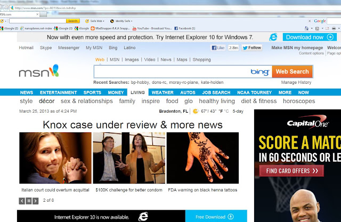
Task: Open the iGoogle (2) favorites bookmark
Action: [9, 28]
